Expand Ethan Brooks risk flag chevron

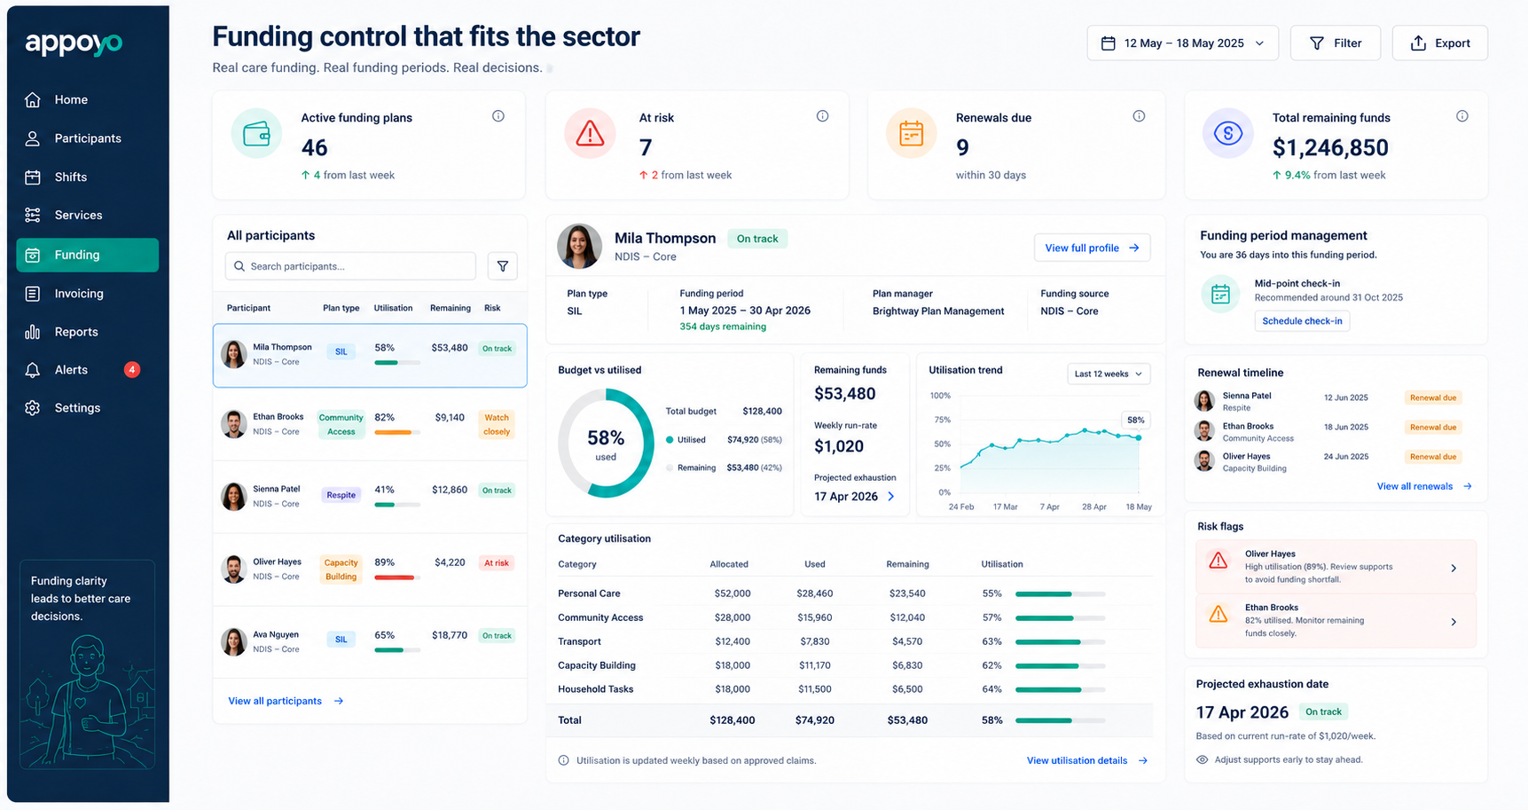pos(1454,622)
